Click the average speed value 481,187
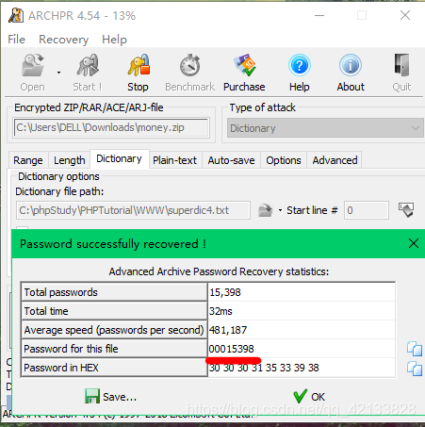The image size is (425, 427). pos(228,330)
